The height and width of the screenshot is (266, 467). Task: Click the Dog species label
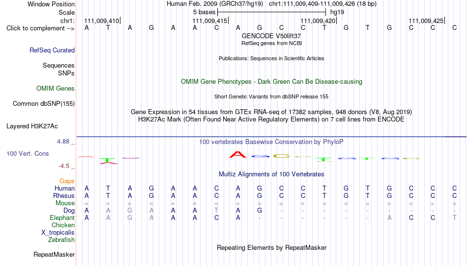pyautogui.click(x=69, y=211)
